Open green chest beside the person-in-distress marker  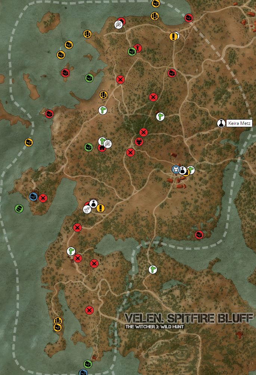click(x=132, y=52)
